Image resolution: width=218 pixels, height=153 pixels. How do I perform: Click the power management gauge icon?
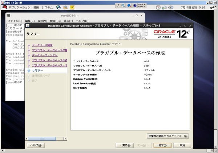click(158, 7)
